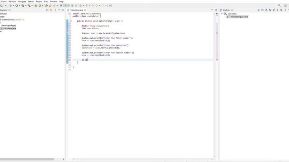
Task: Toggle Link with Editor in Explorer
Action: point(51,10)
